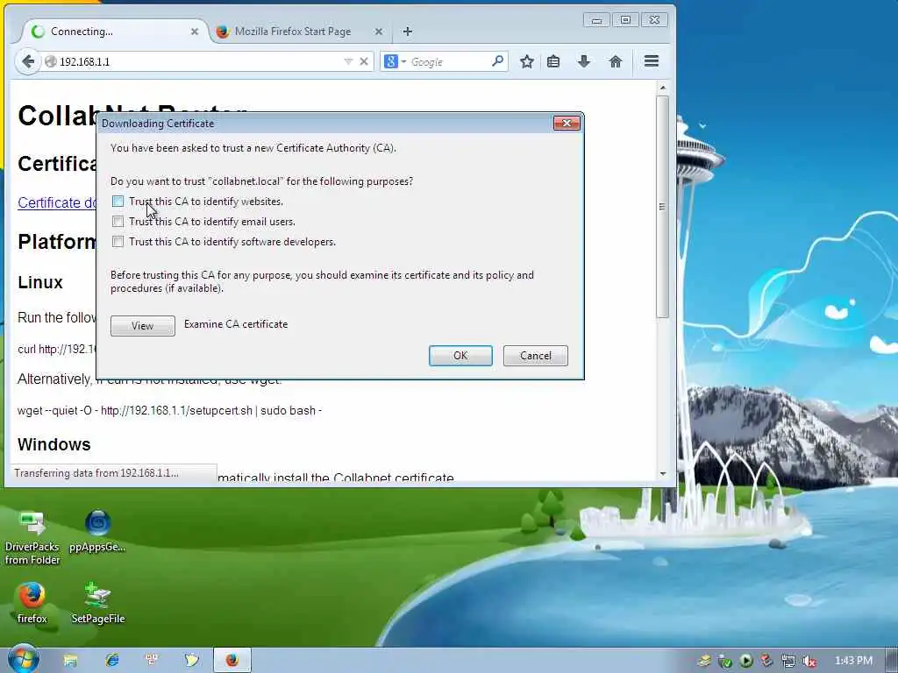This screenshot has width=898, height=673.
Task: Confirm dialog with OK button
Action: 460,356
